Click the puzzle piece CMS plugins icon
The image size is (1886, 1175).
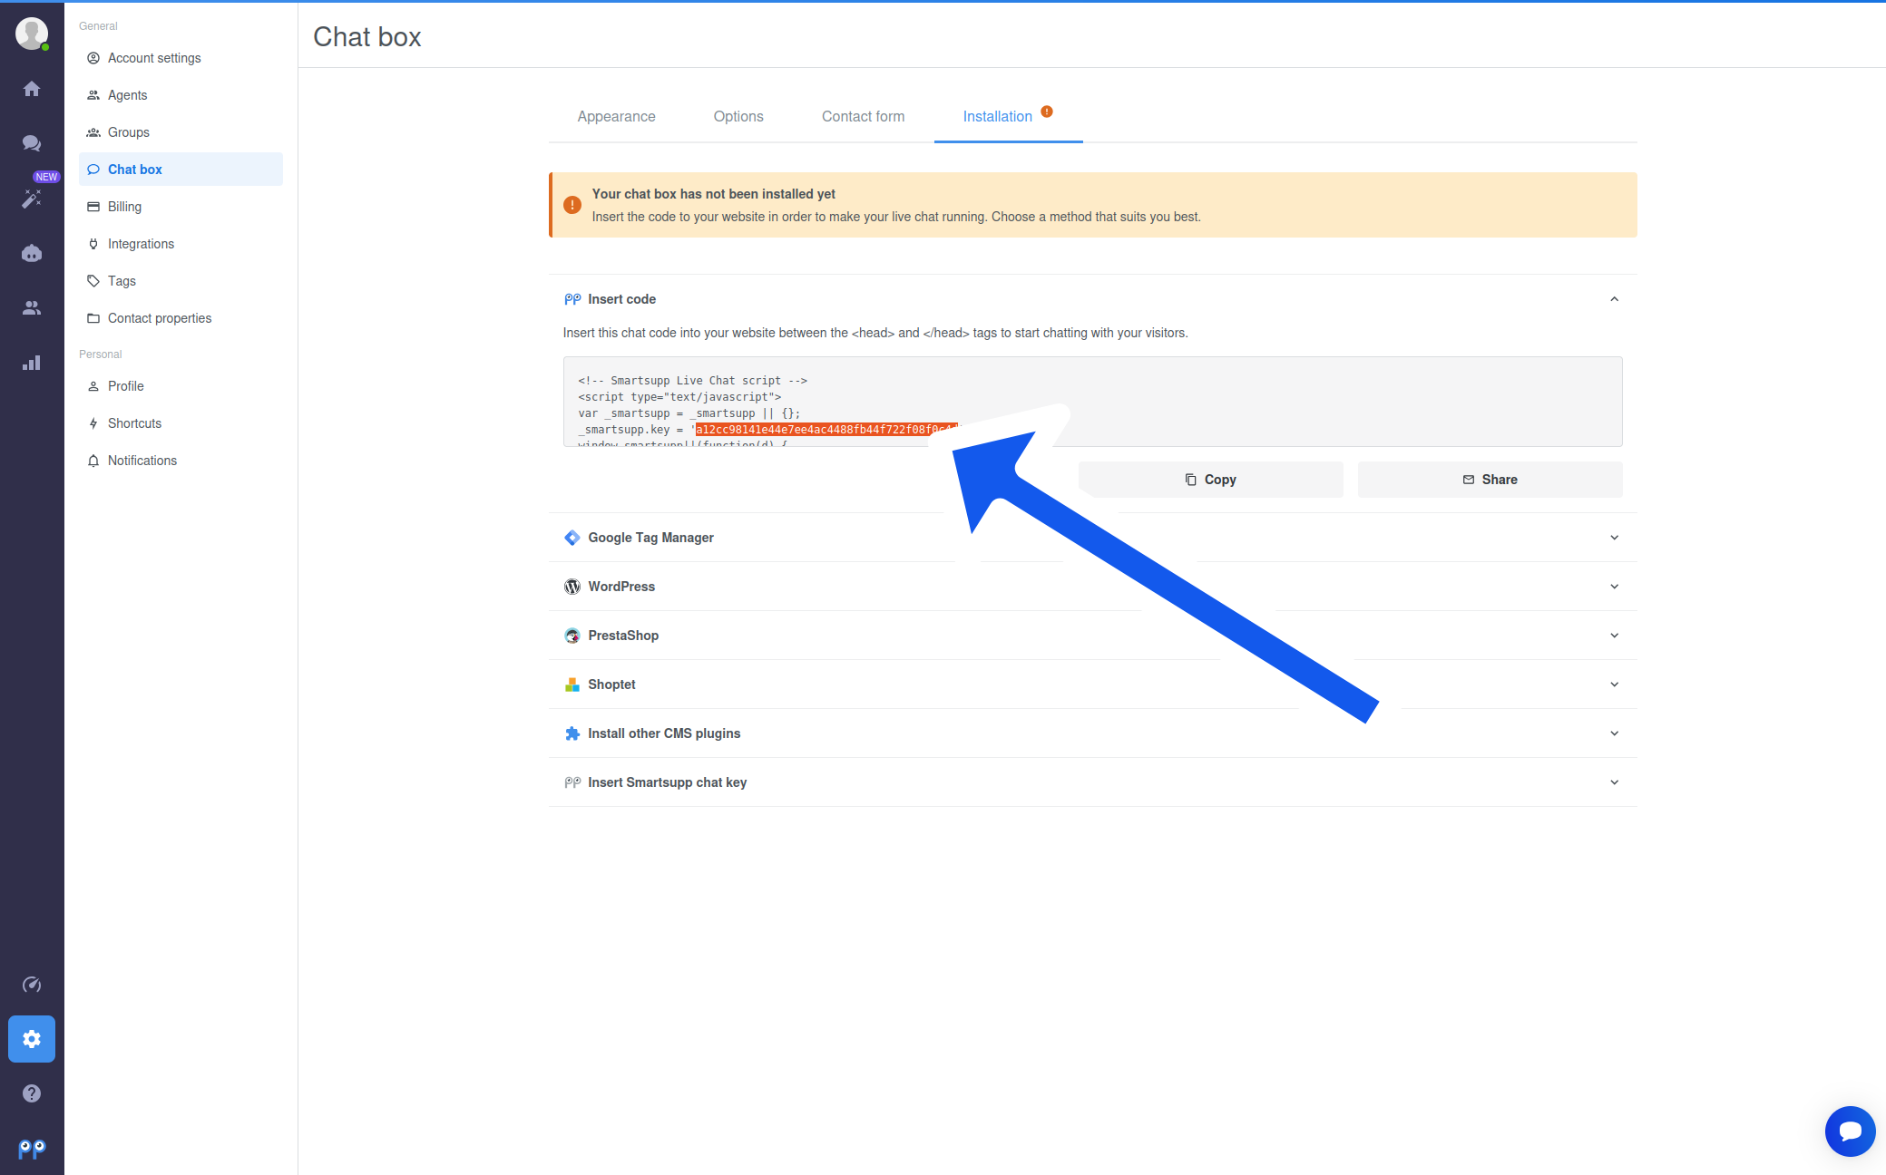pyautogui.click(x=572, y=733)
